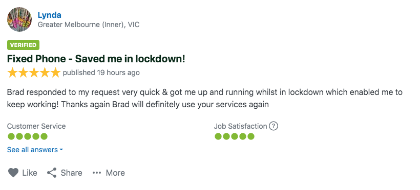The width and height of the screenshot is (420, 190).
Task: Click the Job Satisfaction help question icon
Action: click(273, 126)
